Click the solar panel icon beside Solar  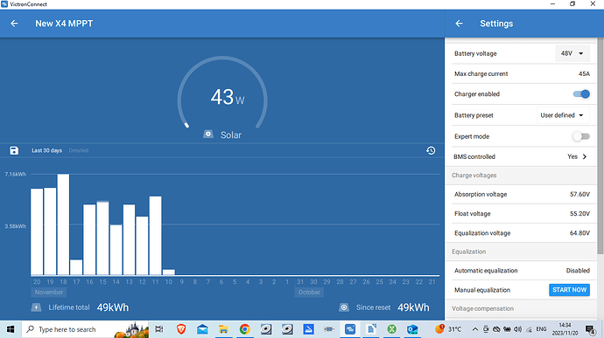click(x=208, y=135)
